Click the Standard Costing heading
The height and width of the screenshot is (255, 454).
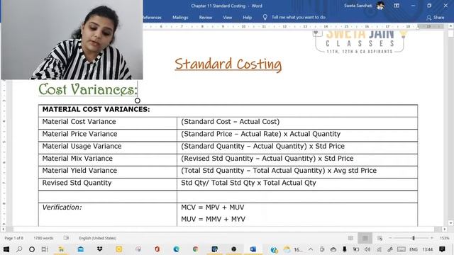pos(228,64)
